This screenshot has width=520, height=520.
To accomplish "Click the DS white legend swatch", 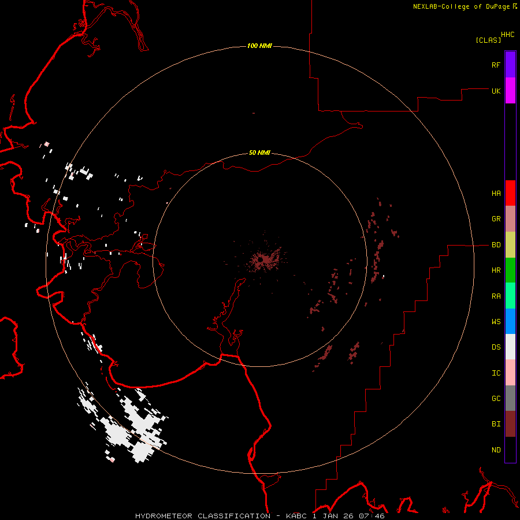I will coord(510,347).
